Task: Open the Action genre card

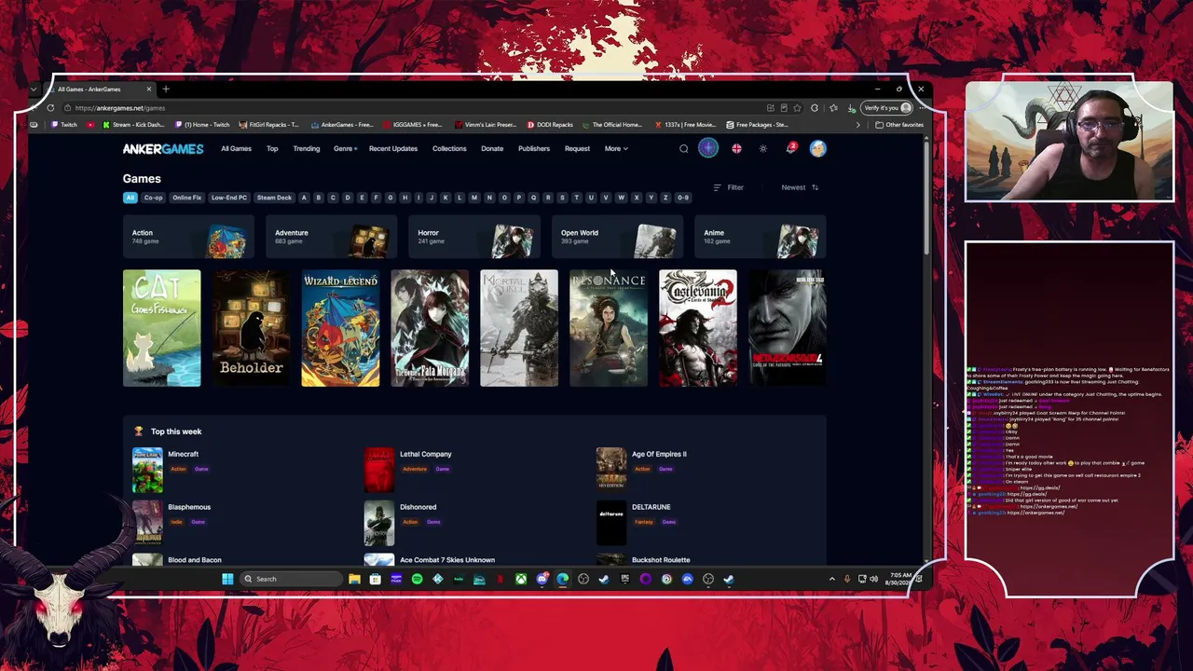Action: click(188, 237)
